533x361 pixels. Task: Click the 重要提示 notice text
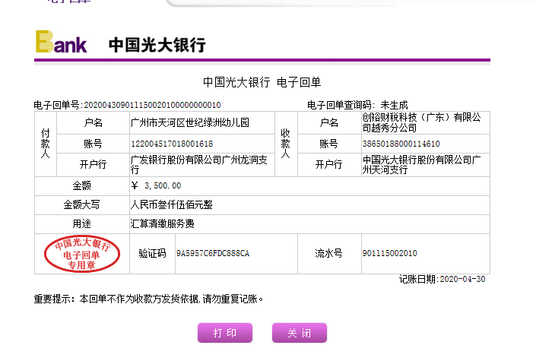148,299
